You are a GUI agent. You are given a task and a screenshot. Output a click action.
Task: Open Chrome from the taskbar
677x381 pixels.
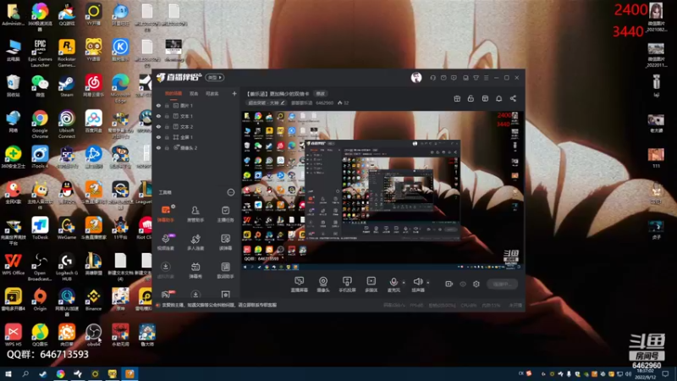[x=60, y=373]
